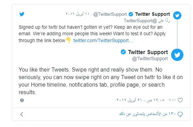Click the speech bubble reply icon
This screenshot has width=193, height=127.
180,114
